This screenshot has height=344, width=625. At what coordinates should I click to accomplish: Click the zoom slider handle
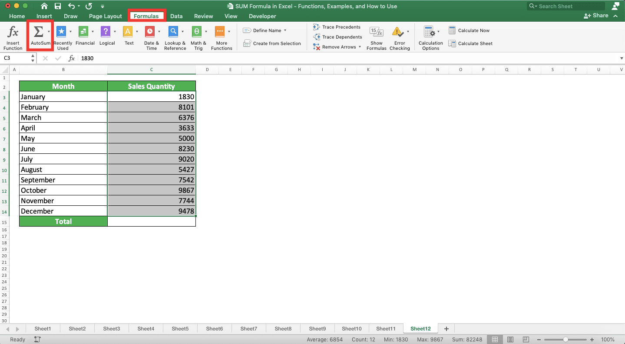(x=565, y=340)
